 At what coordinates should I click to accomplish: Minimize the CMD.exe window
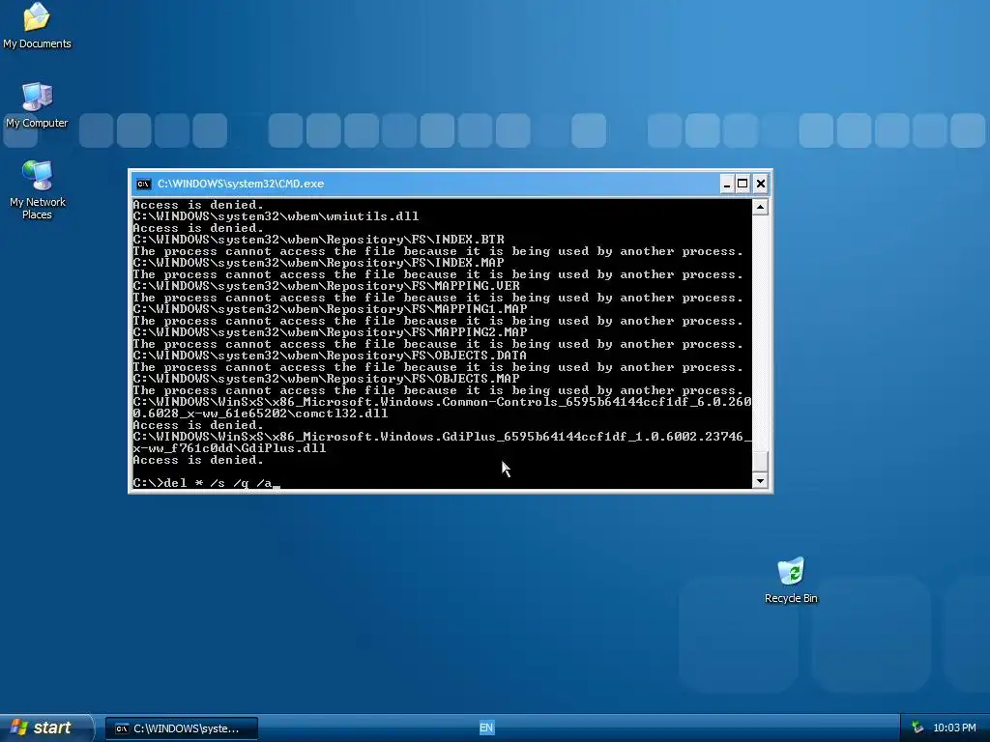[727, 184]
